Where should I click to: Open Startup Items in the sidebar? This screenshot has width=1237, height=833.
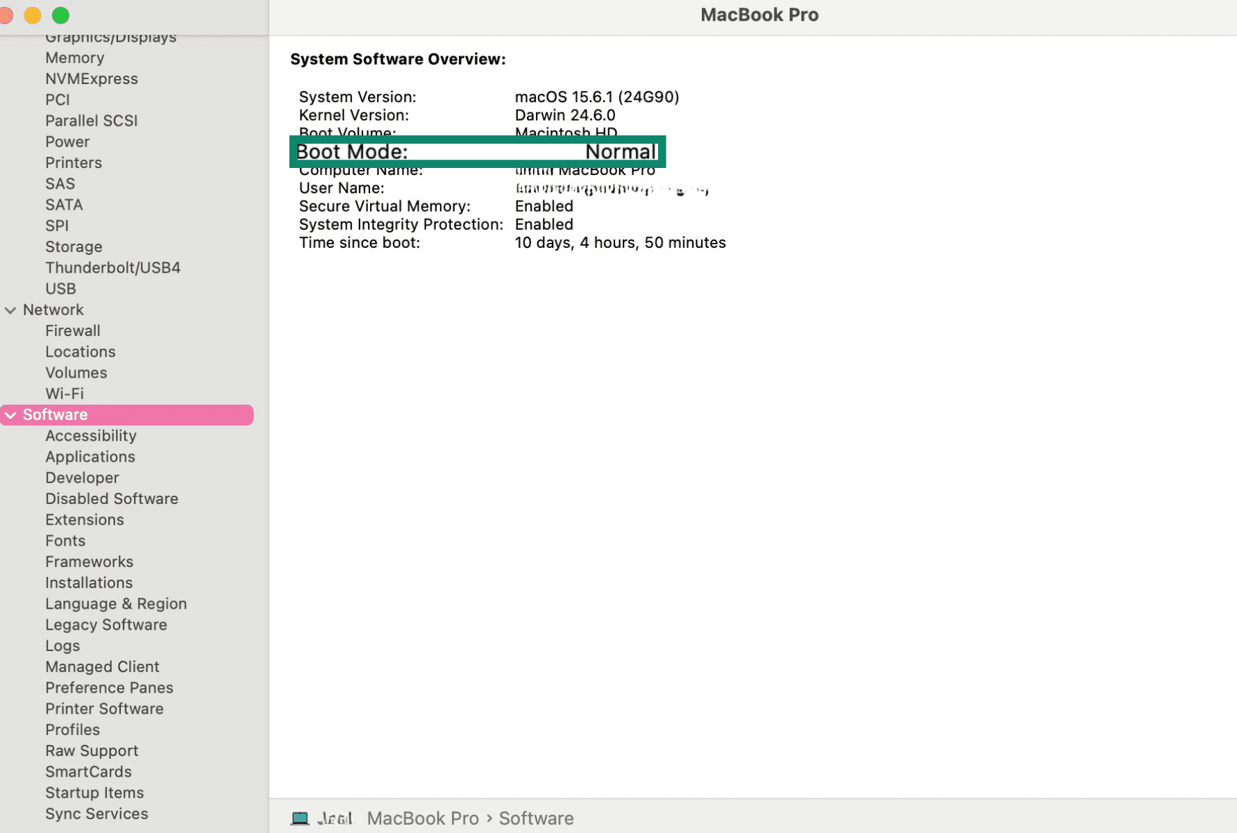point(94,793)
